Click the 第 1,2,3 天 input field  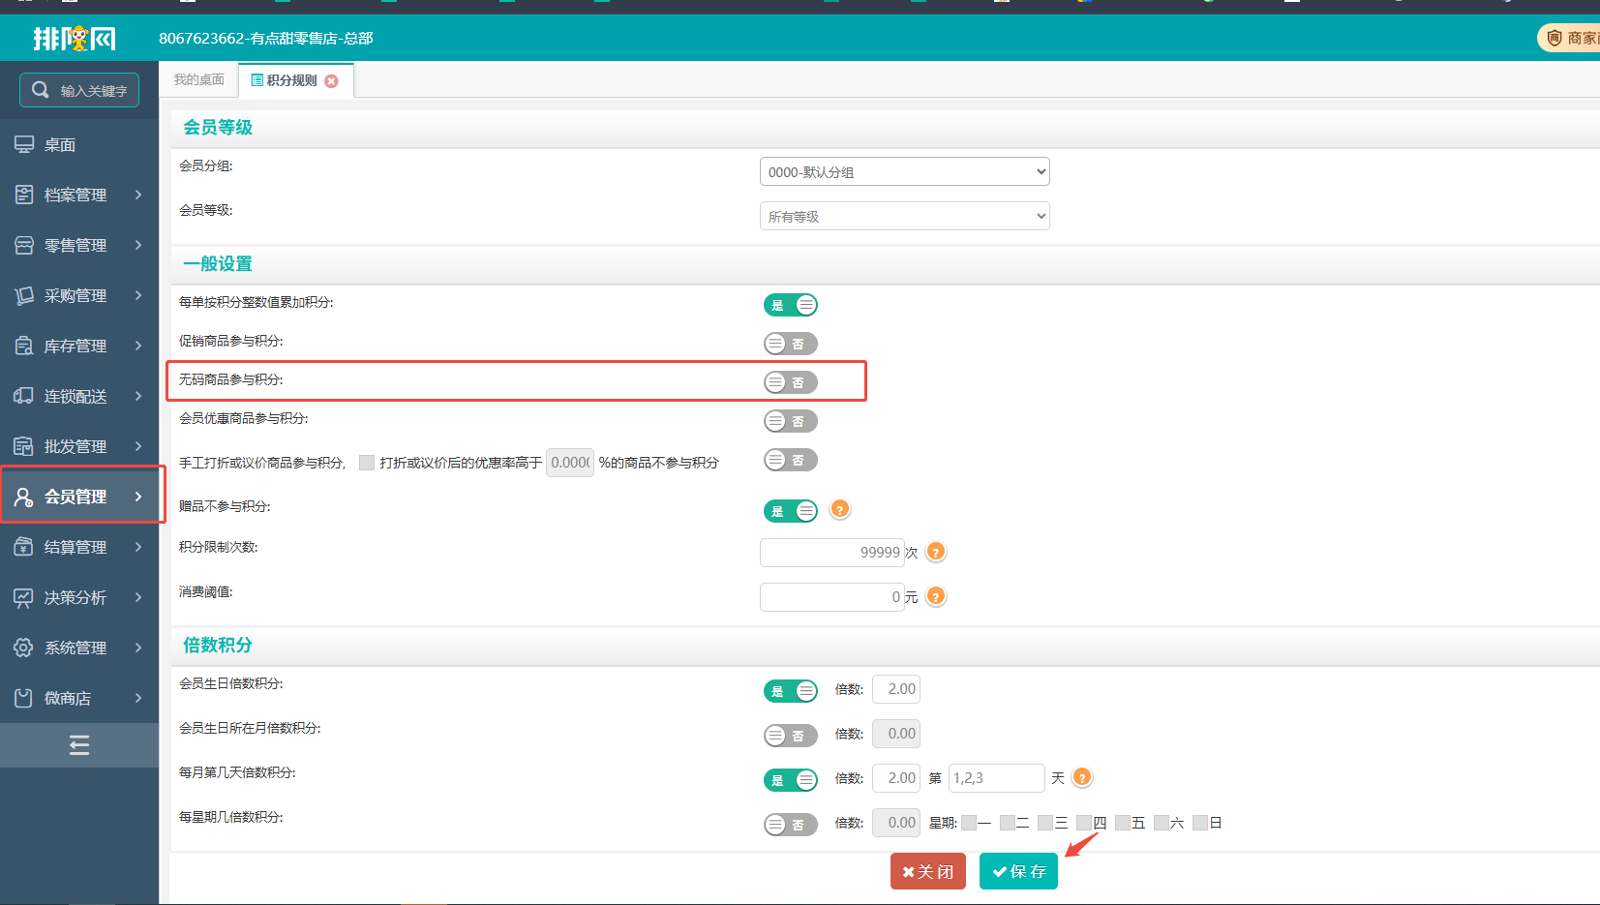click(x=996, y=778)
